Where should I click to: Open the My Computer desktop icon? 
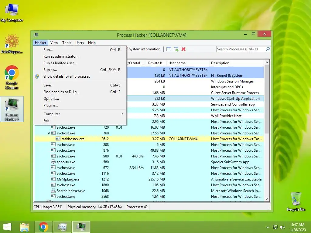click(12, 12)
